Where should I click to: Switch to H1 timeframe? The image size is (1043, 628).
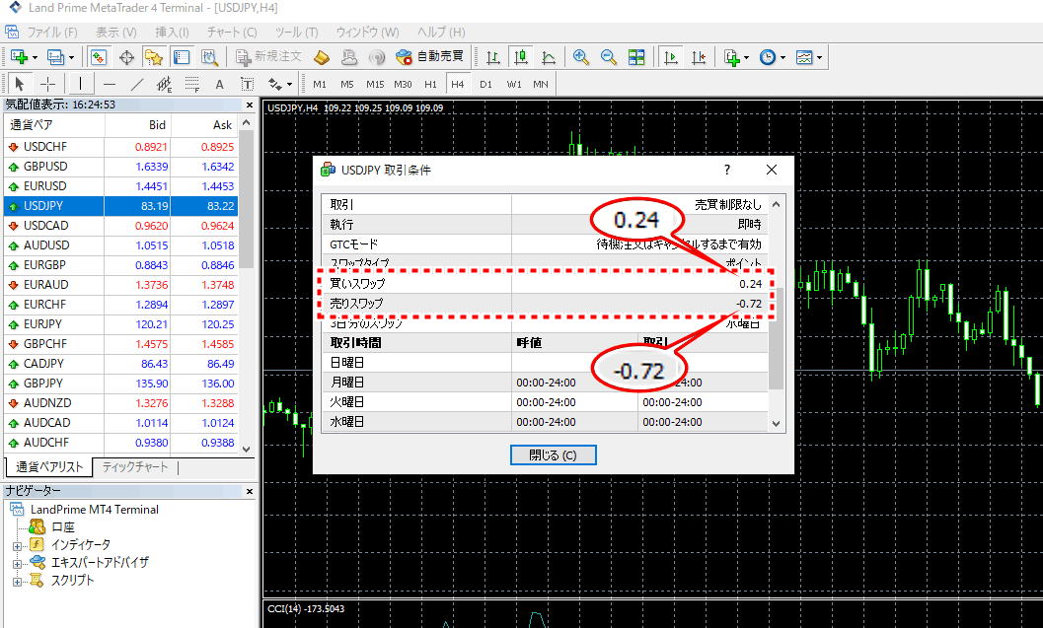(x=430, y=85)
